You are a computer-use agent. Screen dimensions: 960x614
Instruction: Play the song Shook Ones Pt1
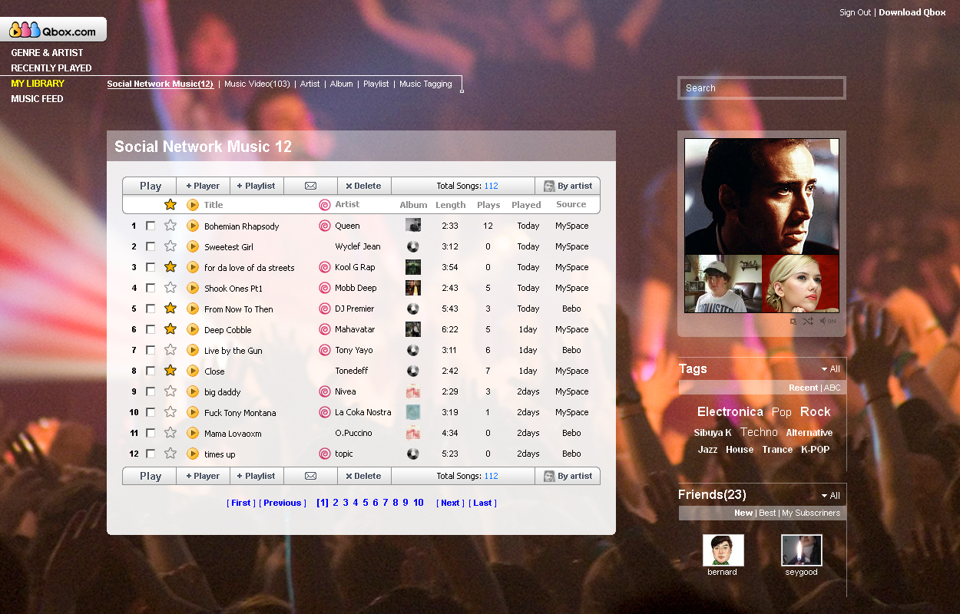[x=193, y=288]
